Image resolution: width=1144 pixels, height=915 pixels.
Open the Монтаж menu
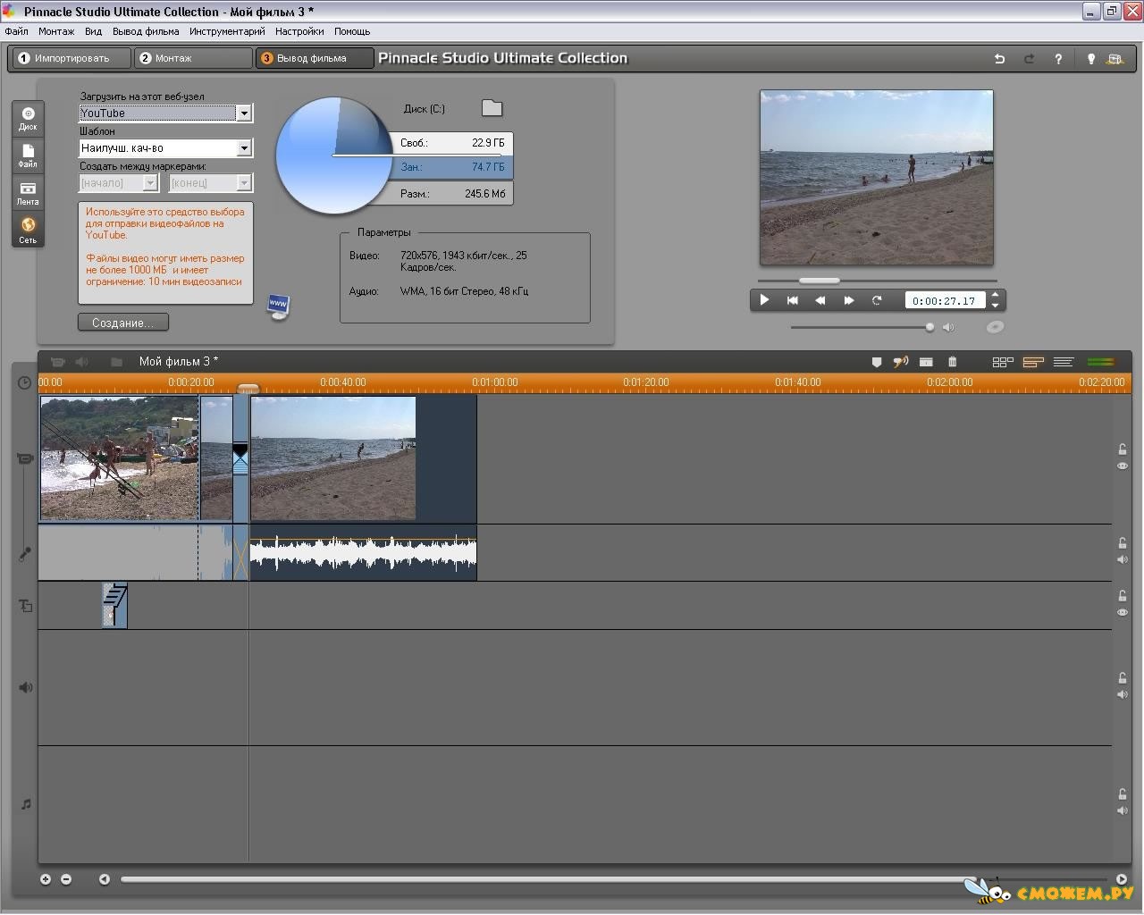pyautogui.click(x=56, y=31)
